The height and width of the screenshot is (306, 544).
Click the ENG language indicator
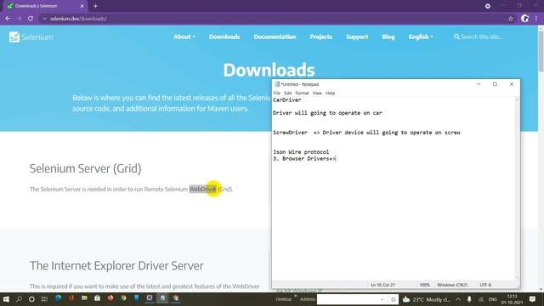click(493, 299)
